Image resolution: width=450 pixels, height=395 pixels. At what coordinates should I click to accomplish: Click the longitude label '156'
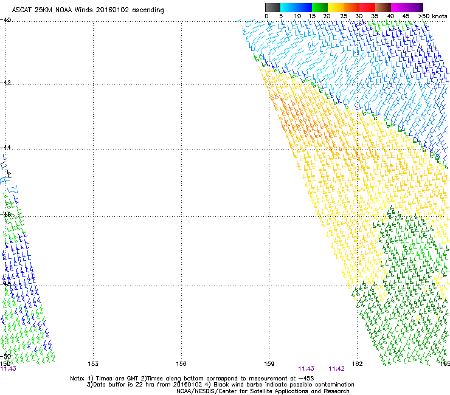click(x=181, y=364)
